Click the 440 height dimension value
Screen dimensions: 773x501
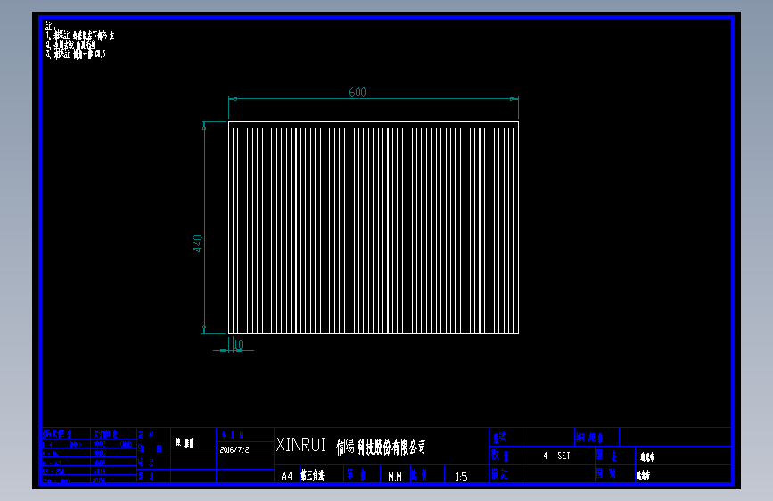(198, 243)
